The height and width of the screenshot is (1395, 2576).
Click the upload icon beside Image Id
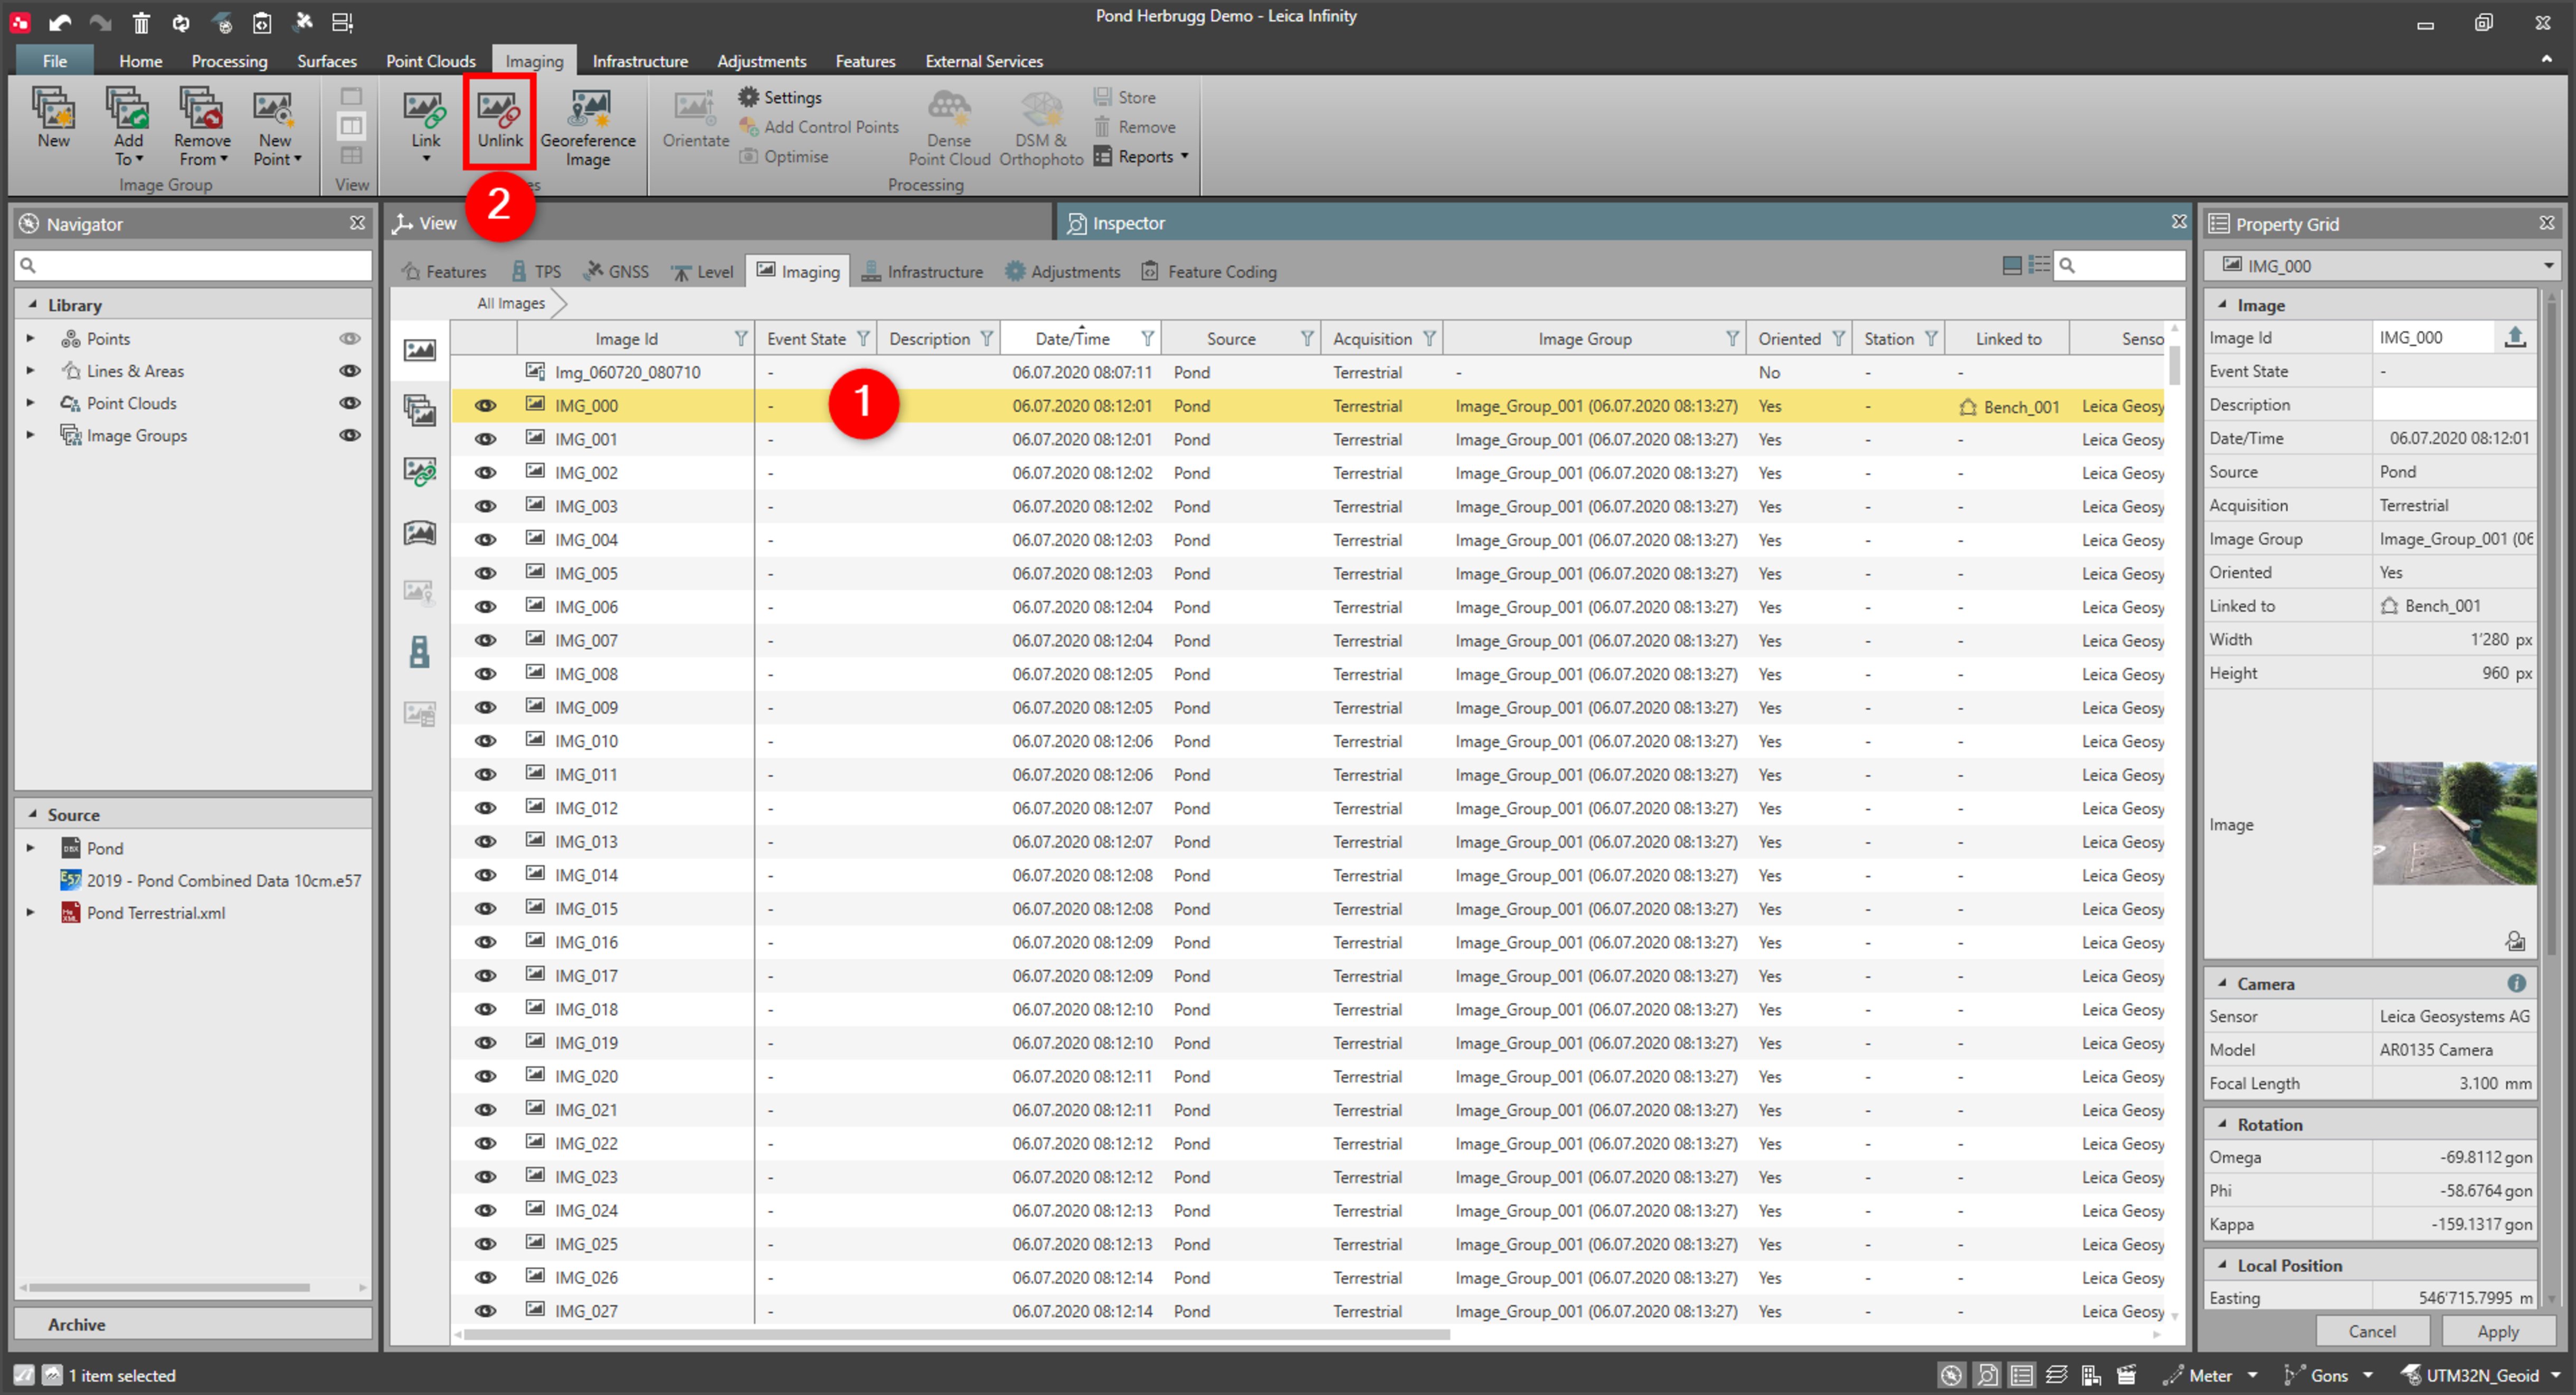click(x=2514, y=337)
